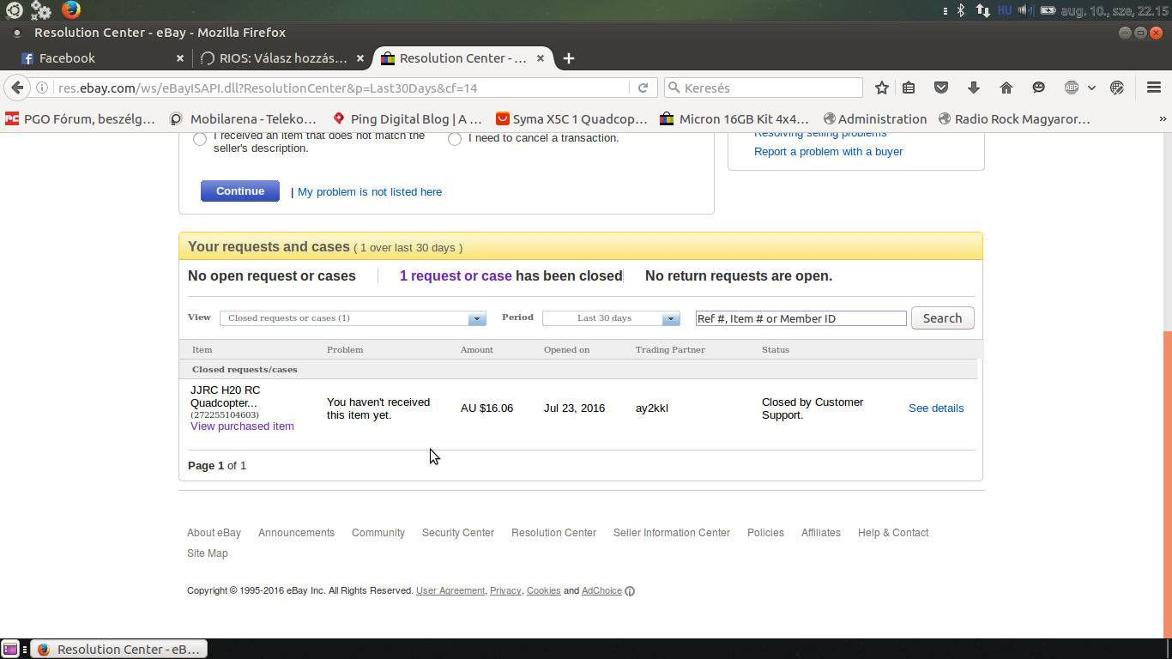This screenshot has width=1172, height=659.
Task: Click the Adblock Plus ABP icon
Action: [x=1072, y=88]
